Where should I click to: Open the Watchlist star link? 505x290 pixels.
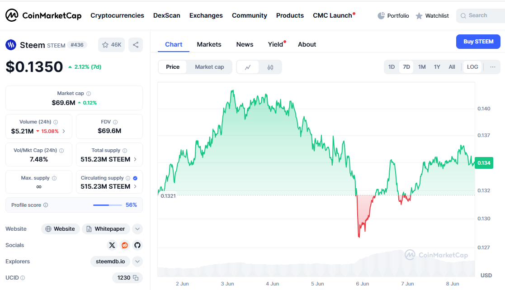tap(432, 15)
